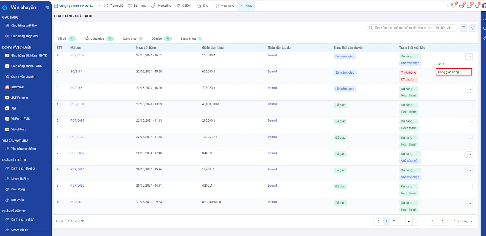486x236 pixels.
Task: Open more actions for order POR/0095
Action: tap(469, 187)
